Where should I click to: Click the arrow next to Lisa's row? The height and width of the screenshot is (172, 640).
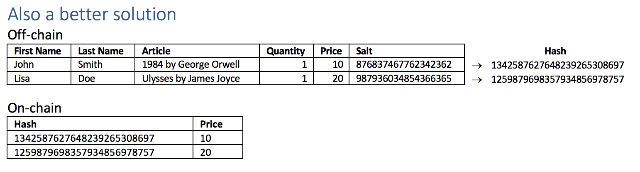point(477,80)
